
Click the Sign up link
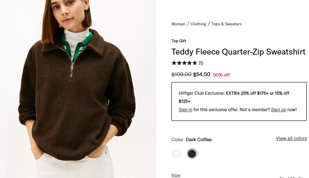click(x=279, y=110)
